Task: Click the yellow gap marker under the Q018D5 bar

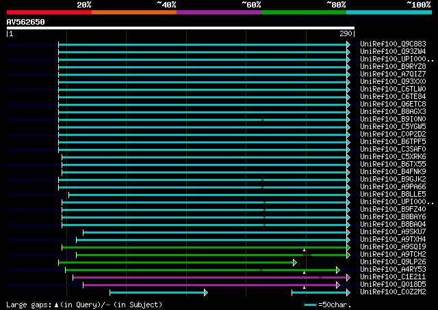Action: pos(304,287)
